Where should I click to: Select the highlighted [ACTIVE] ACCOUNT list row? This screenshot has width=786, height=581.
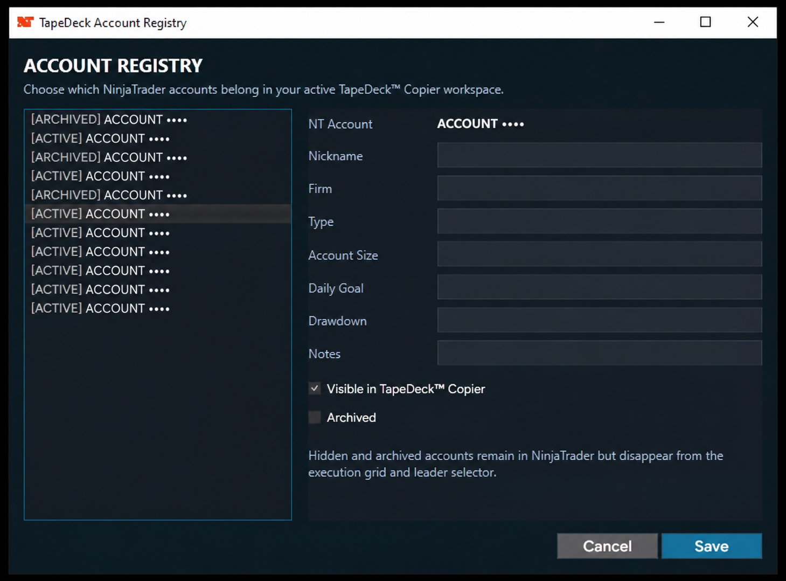pos(158,214)
